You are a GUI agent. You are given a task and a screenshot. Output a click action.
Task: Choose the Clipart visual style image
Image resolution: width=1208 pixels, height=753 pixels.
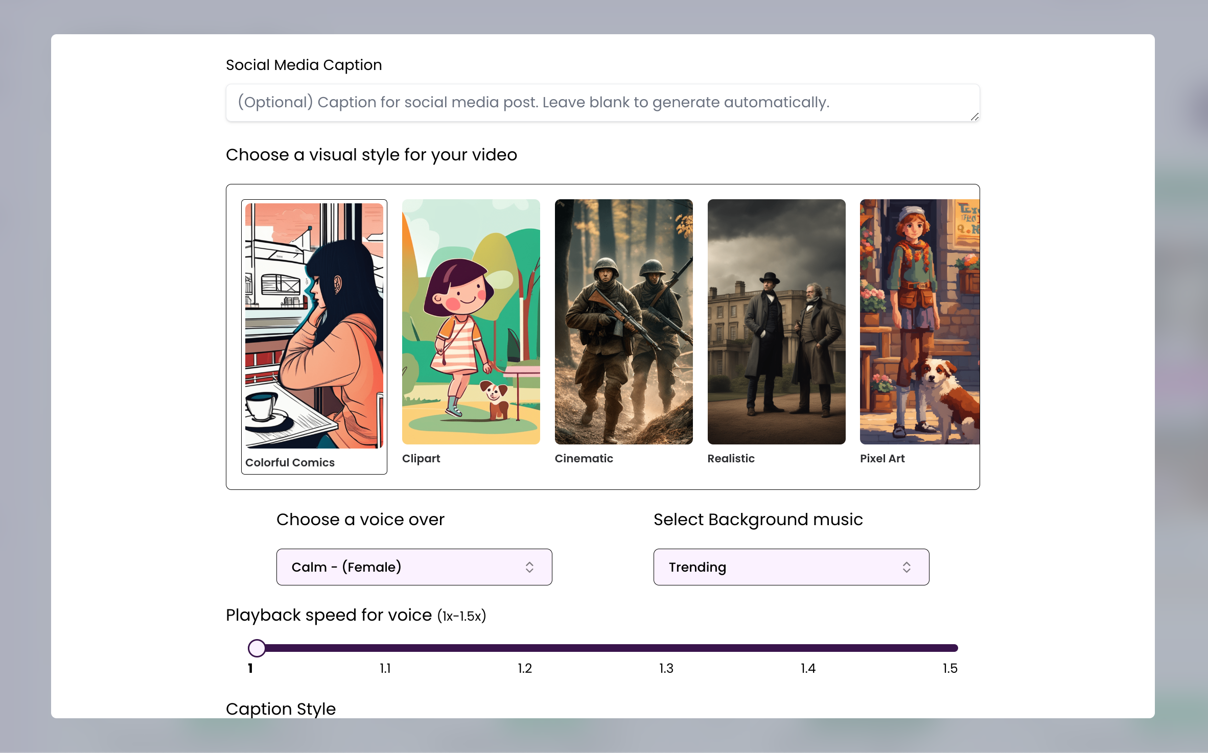coord(471,321)
